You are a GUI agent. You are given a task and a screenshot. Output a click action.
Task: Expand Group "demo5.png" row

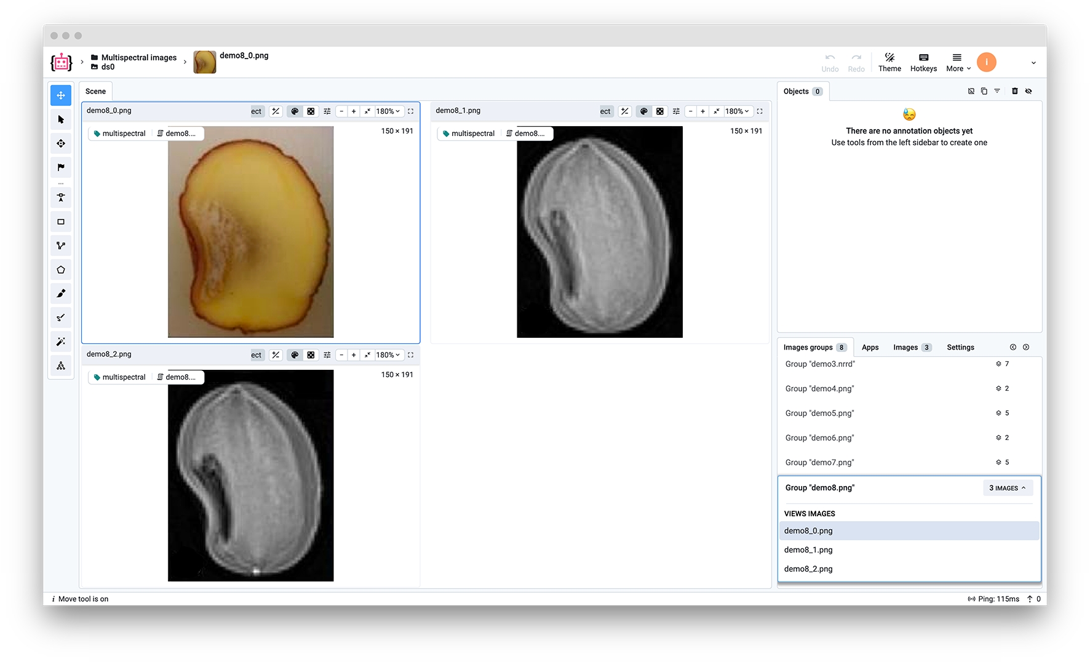pyautogui.click(x=909, y=413)
